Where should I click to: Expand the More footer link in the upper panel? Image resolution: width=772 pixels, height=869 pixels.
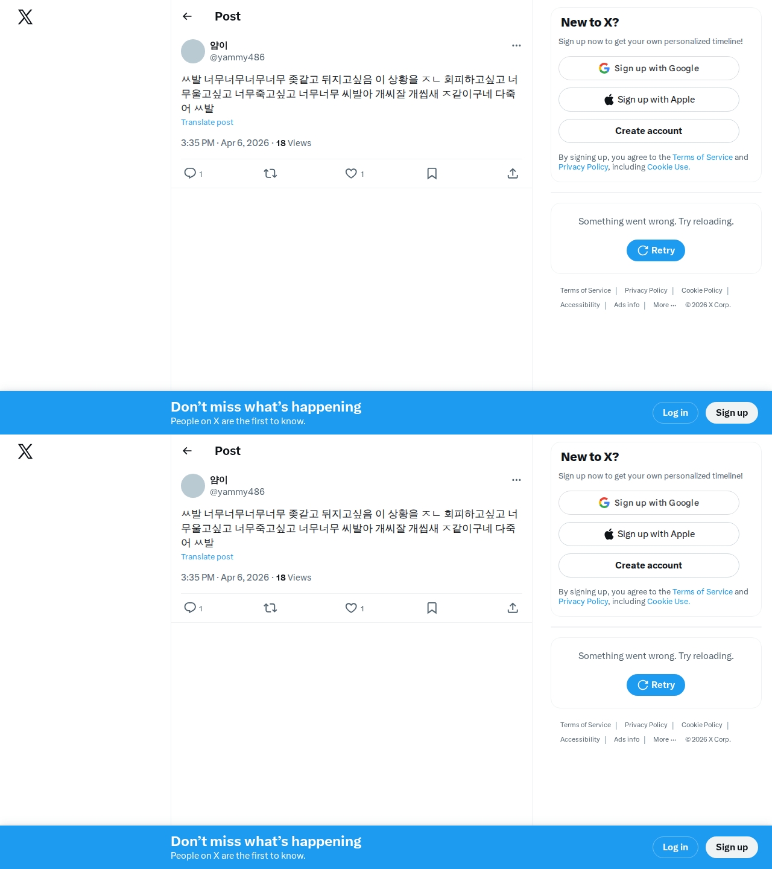pos(665,305)
